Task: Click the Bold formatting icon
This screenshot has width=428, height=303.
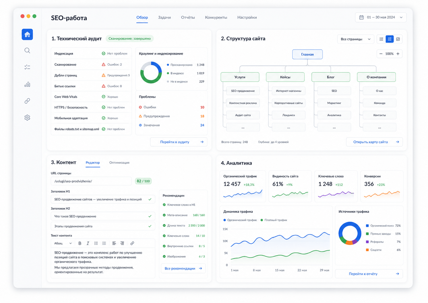Action: tap(80, 243)
